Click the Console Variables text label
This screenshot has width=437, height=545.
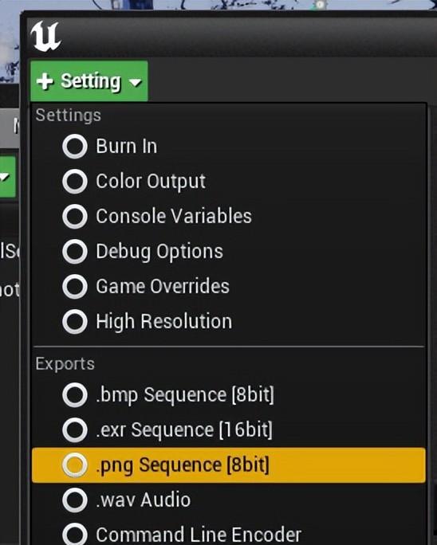click(x=174, y=216)
